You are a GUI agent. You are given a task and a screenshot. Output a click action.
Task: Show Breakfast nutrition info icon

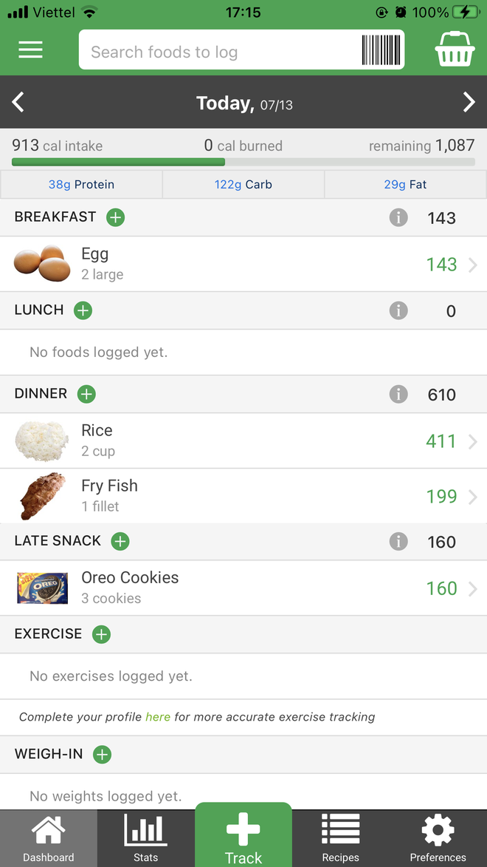coord(398,217)
